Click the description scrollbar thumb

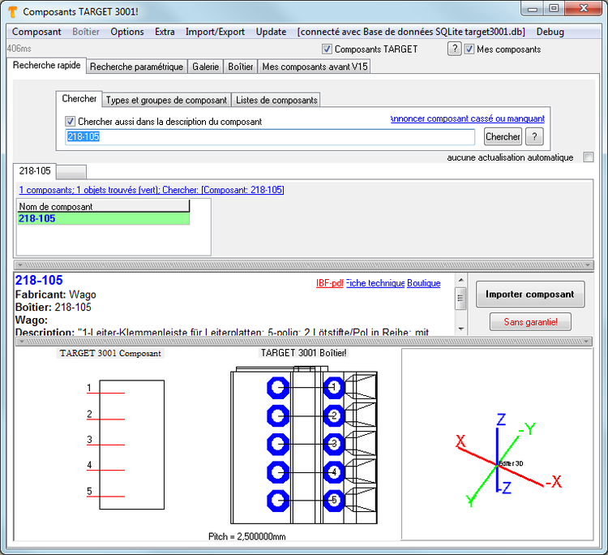coord(460,299)
